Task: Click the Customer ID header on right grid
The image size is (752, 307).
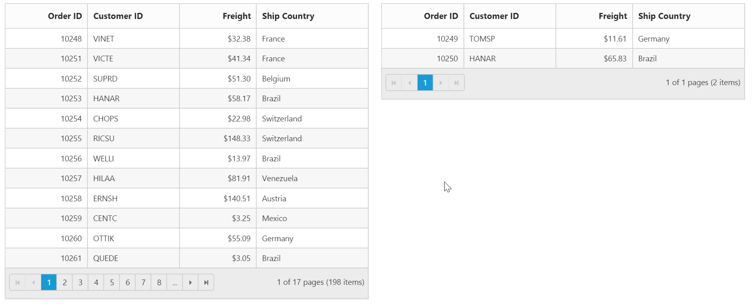Action: tap(494, 16)
